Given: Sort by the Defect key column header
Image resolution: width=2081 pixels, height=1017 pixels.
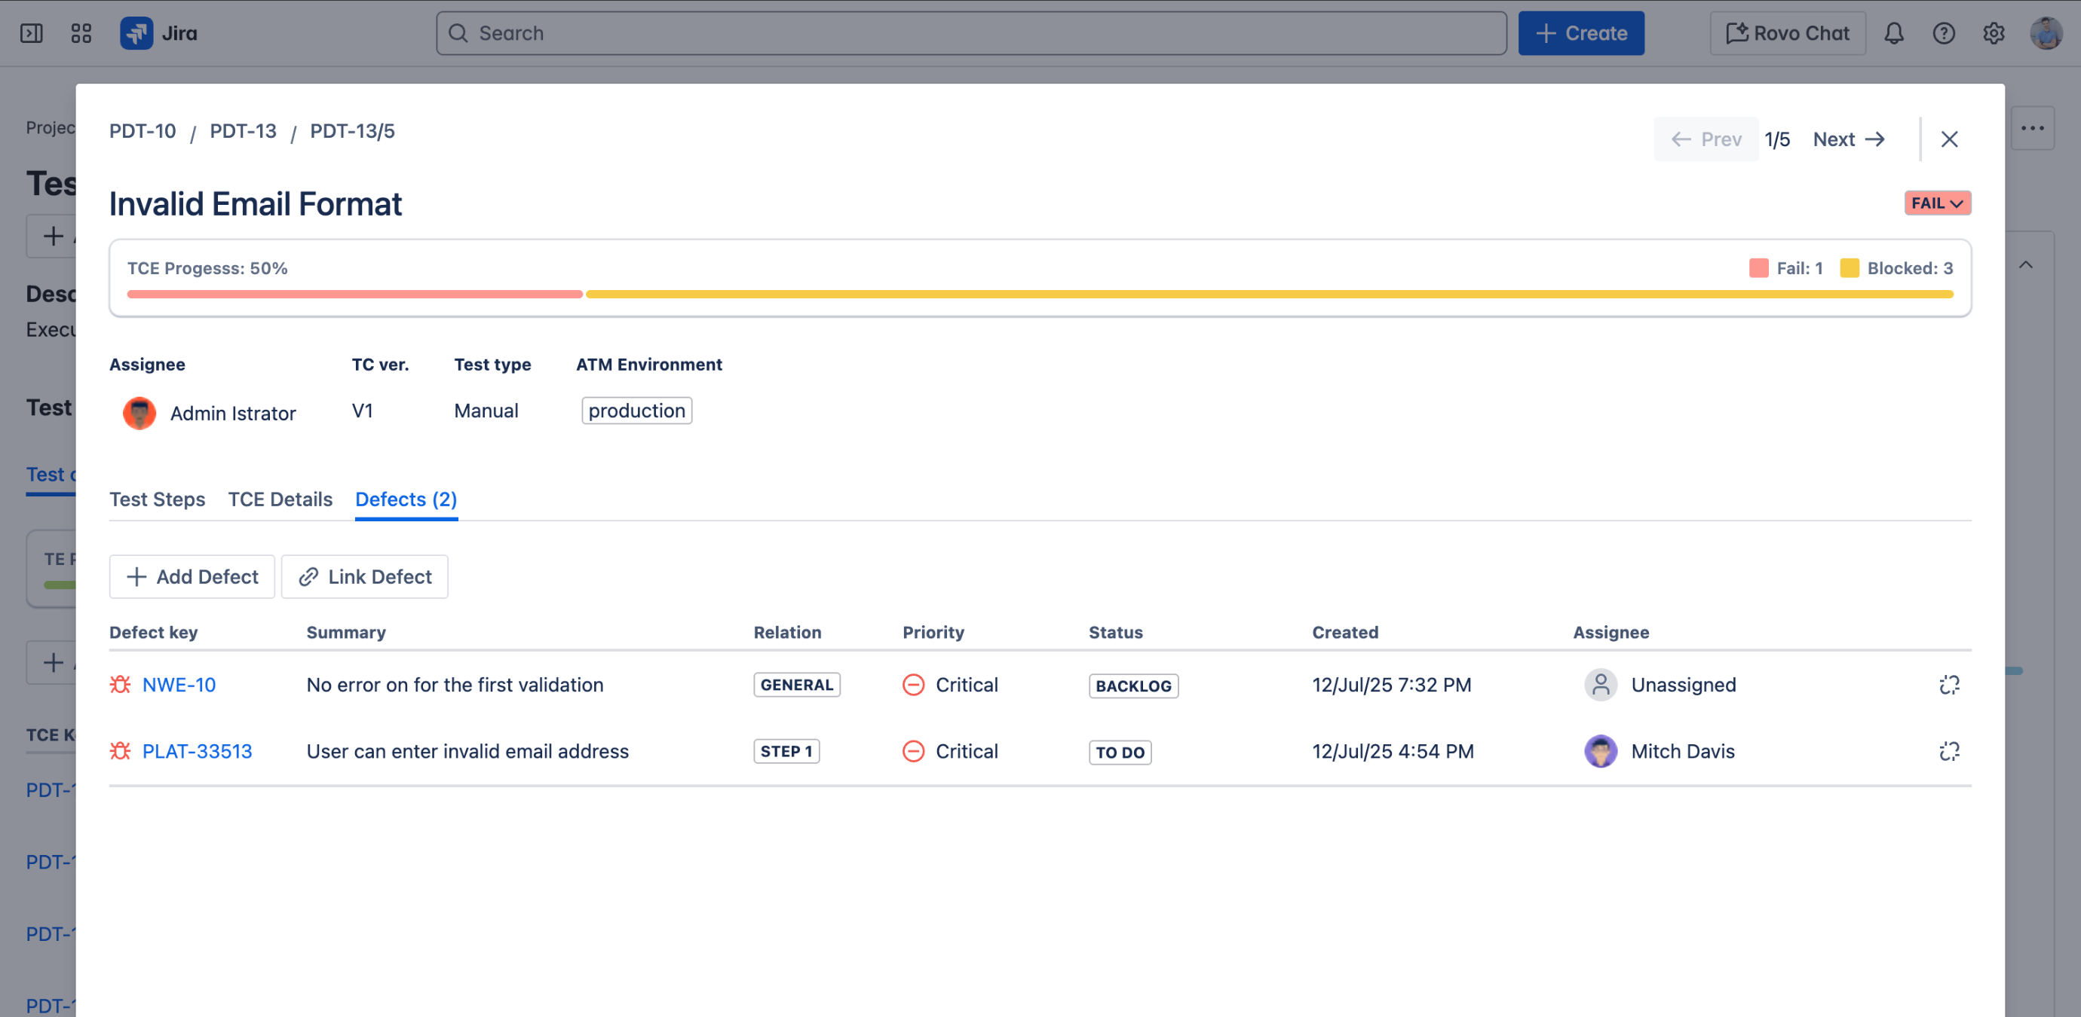Looking at the screenshot, I should tap(154, 632).
